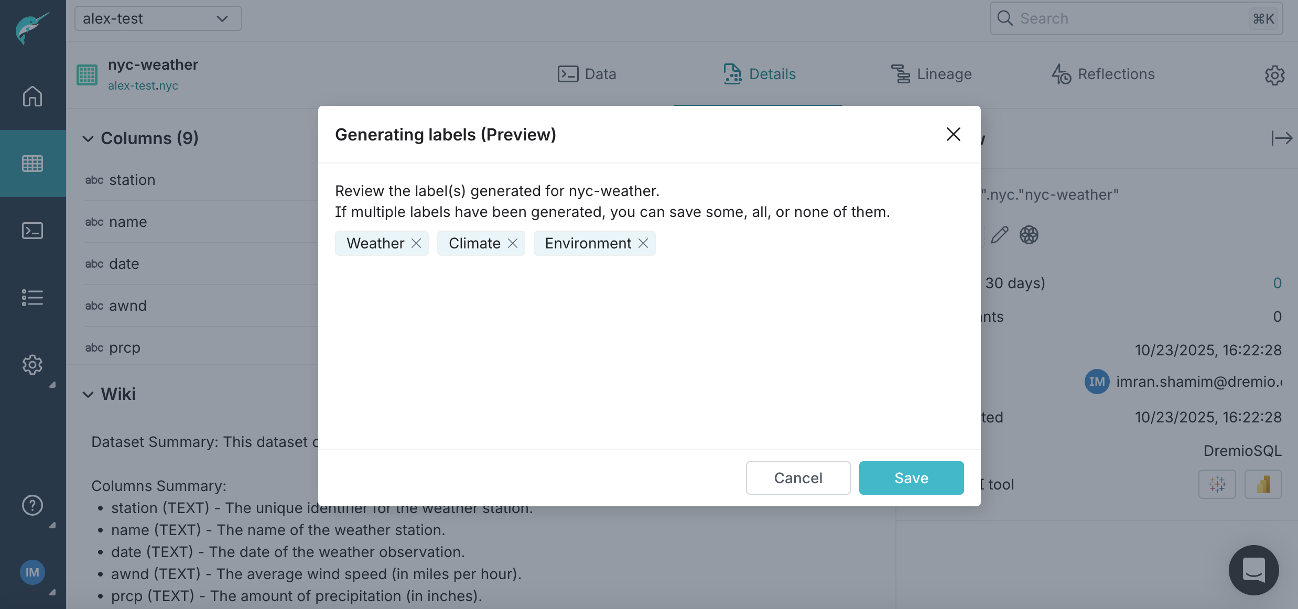Open the Tableau export option
The width and height of the screenshot is (1298, 609).
point(1217,484)
